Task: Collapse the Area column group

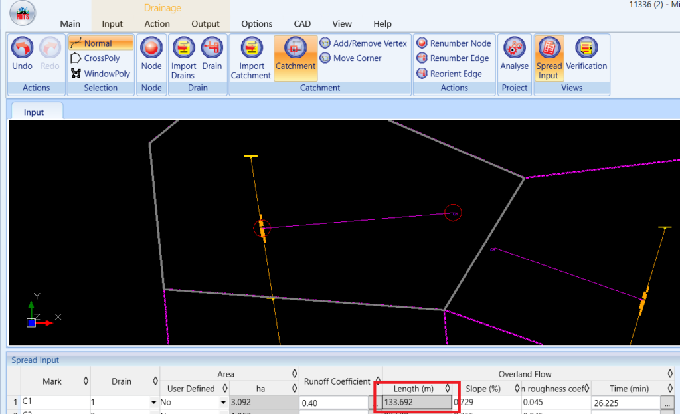Action: (x=294, y=373)
